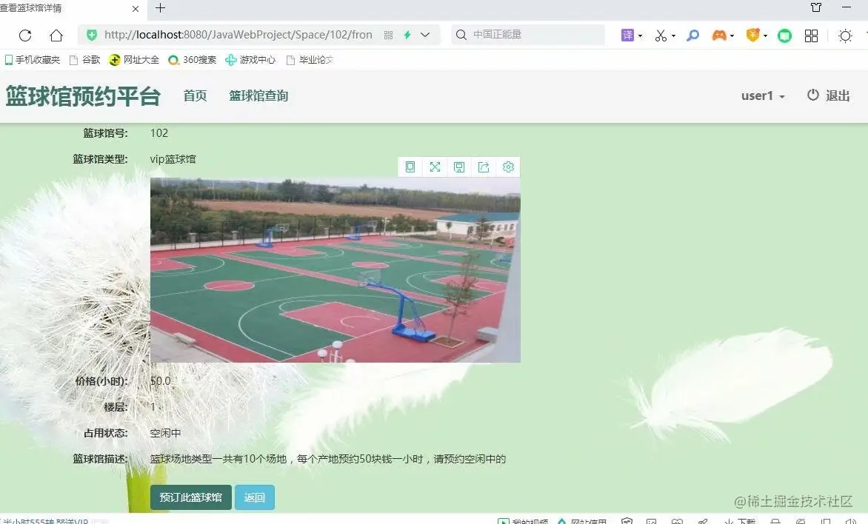Screen dimensions: 868x524
Task: Expand the gamepad icon dropdown arrow
Action: pos(732,36)
